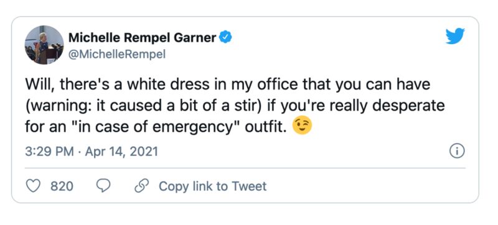The image size is (498, 225).
Task: Open Michelle Rempel Garner's profile avatar
Action: point(44,45)
